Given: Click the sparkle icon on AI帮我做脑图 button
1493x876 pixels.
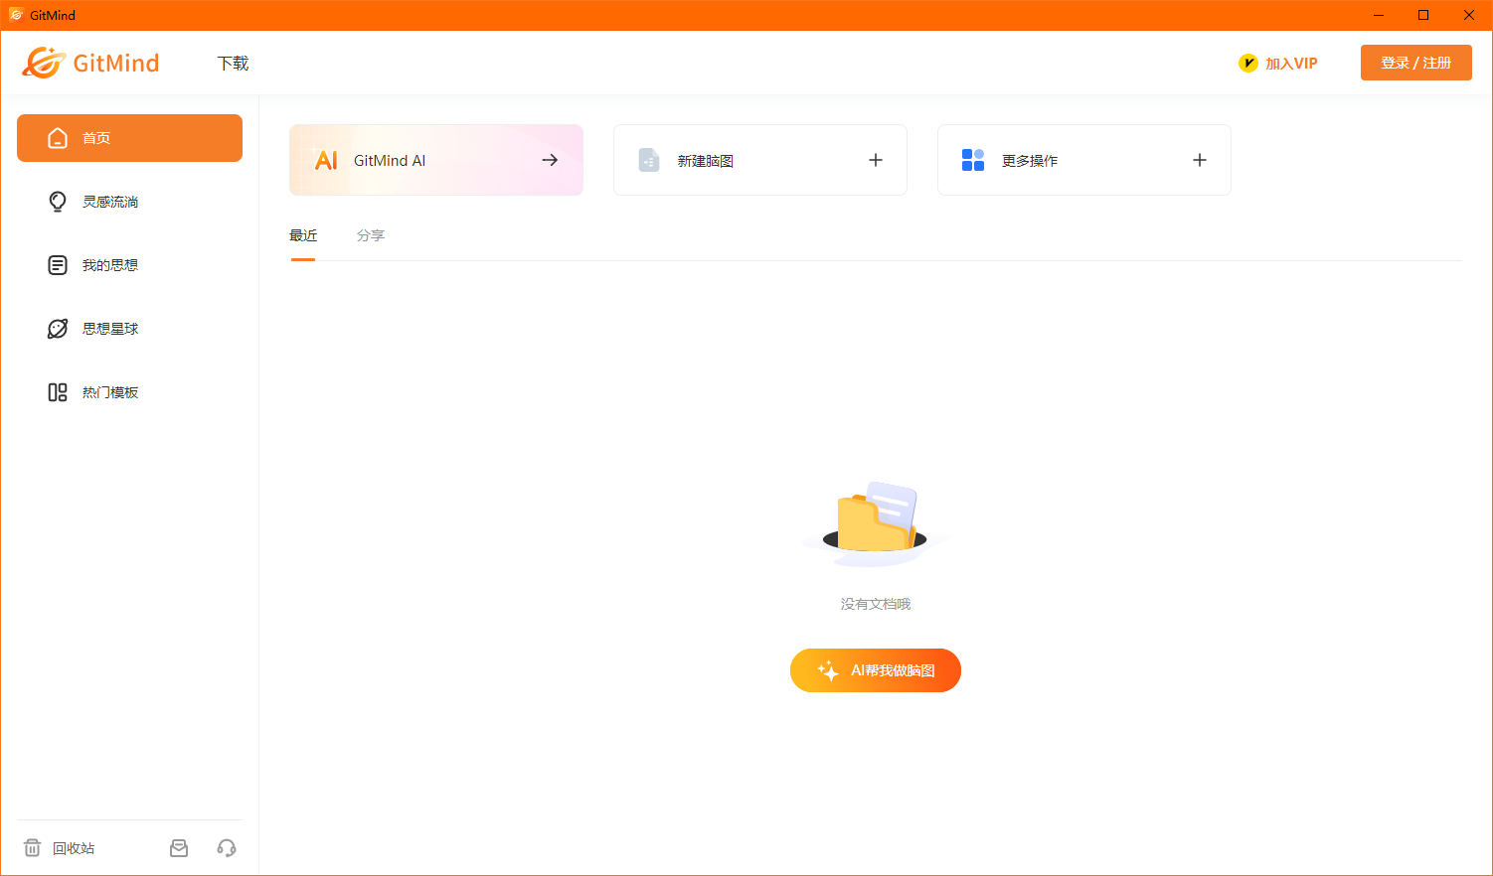Looking at the screenshot, I should [828, 671].
